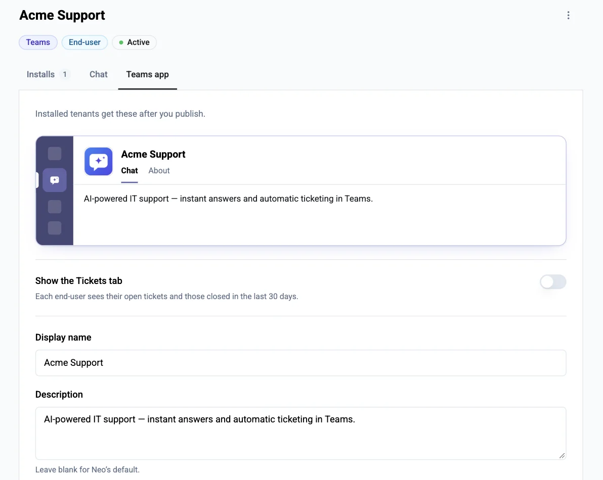This screenshot has height=480, width=603.
Task: Click the Installs count badge showing 1
Action: [x=65, y=74]
